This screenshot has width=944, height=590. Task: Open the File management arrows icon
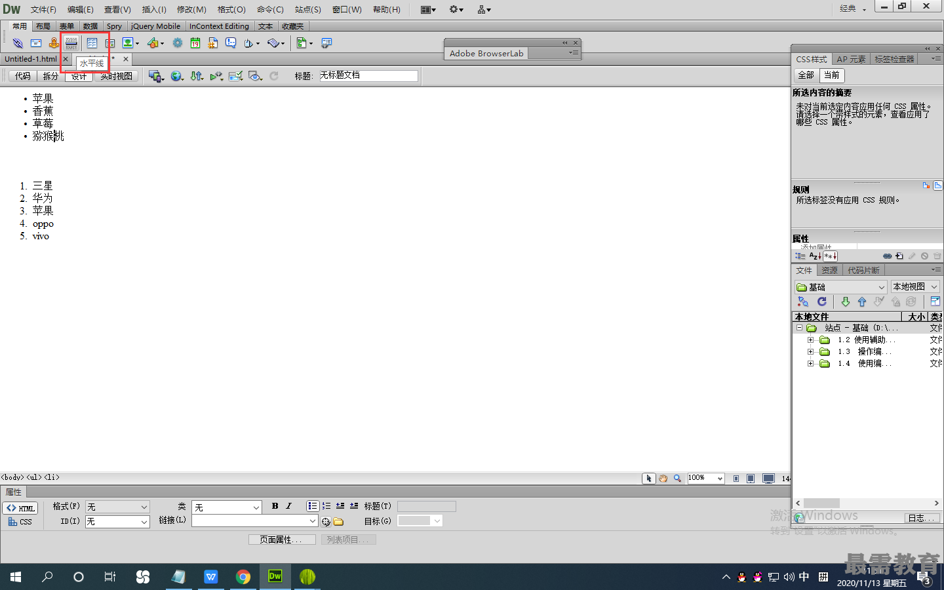(x=197, y=76)
